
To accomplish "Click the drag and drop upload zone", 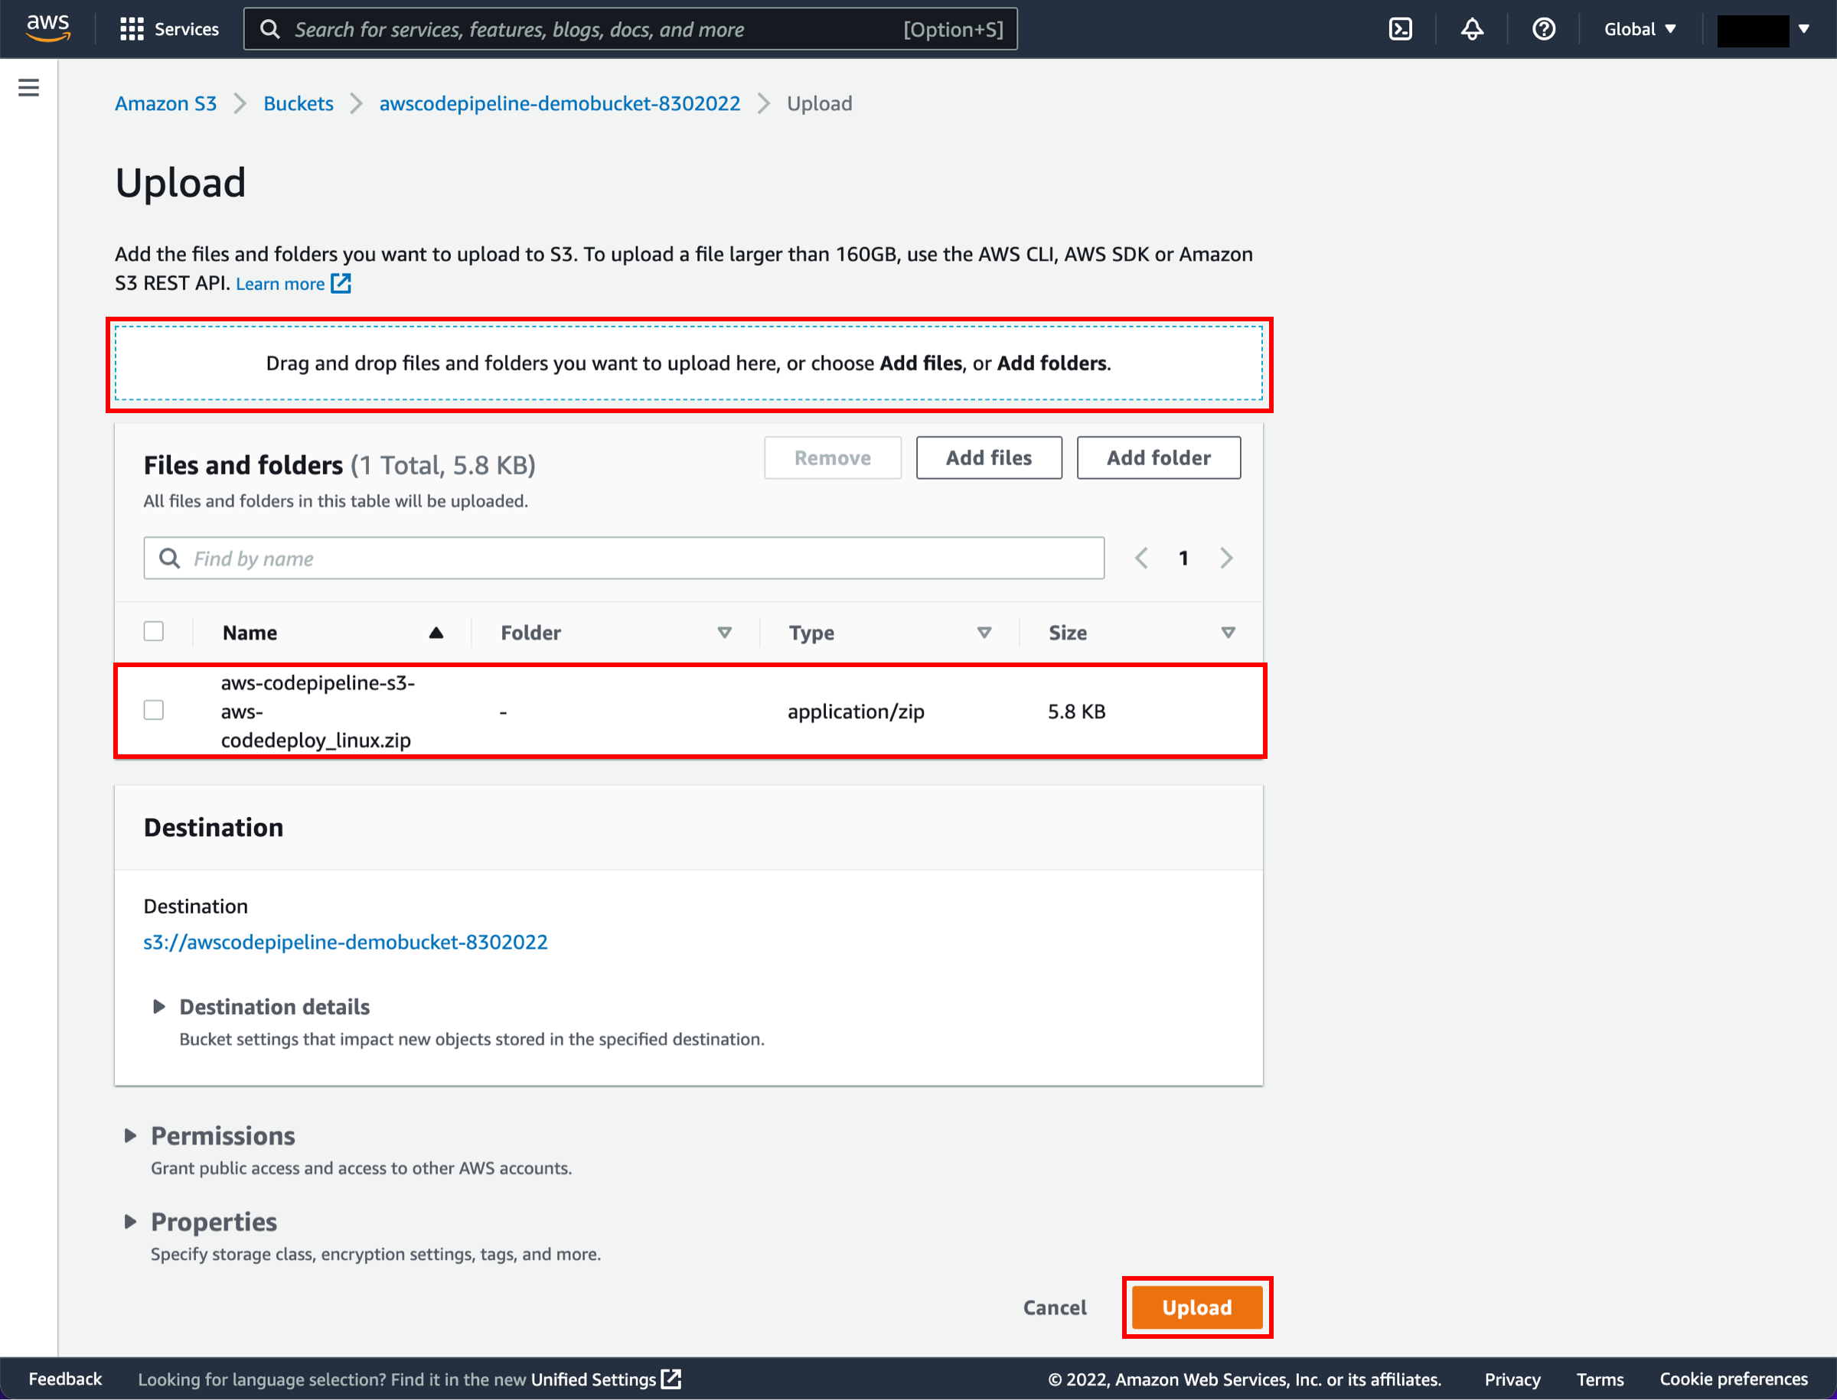I will pos(689,363).
